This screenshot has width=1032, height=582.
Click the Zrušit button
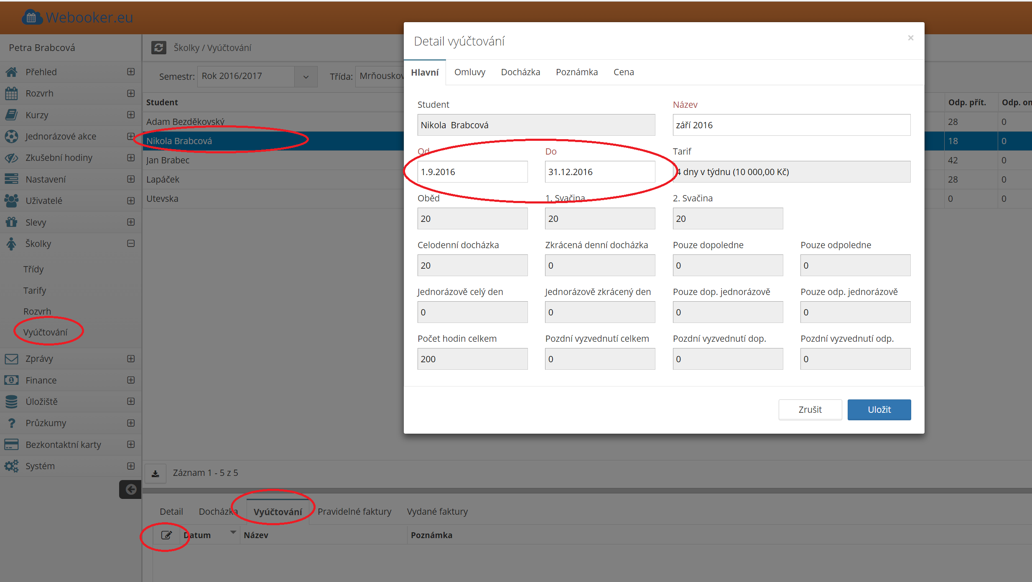tap(810, 409)
